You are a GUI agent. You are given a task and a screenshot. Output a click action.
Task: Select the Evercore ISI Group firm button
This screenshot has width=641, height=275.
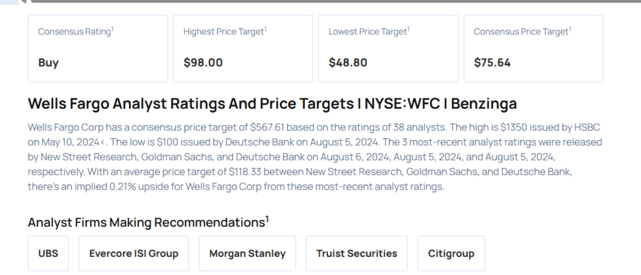(133, 253)
